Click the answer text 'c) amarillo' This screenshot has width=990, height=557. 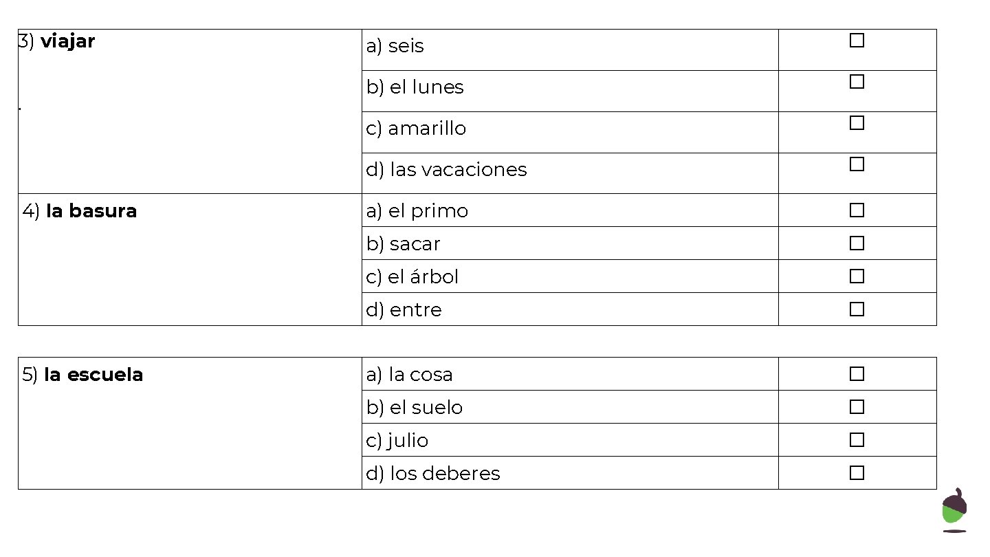pos(416,129)
